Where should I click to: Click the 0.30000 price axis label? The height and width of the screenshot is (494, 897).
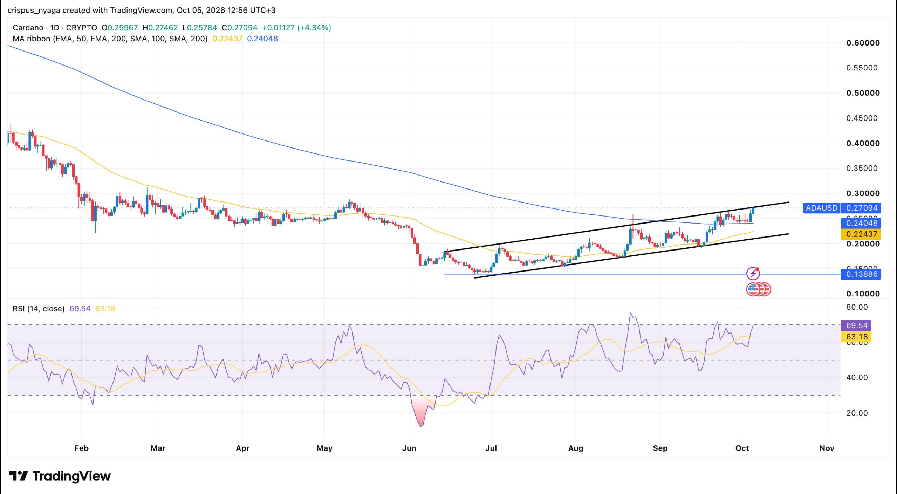pyautogui.click(x=863, y=193)
